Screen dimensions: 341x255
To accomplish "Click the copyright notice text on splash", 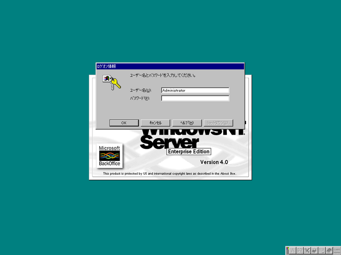I will pos(170,173).
